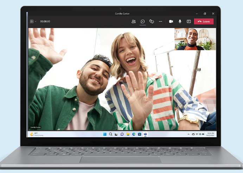
Task: Click the Leave button to exit call
Action: [204, 21]
